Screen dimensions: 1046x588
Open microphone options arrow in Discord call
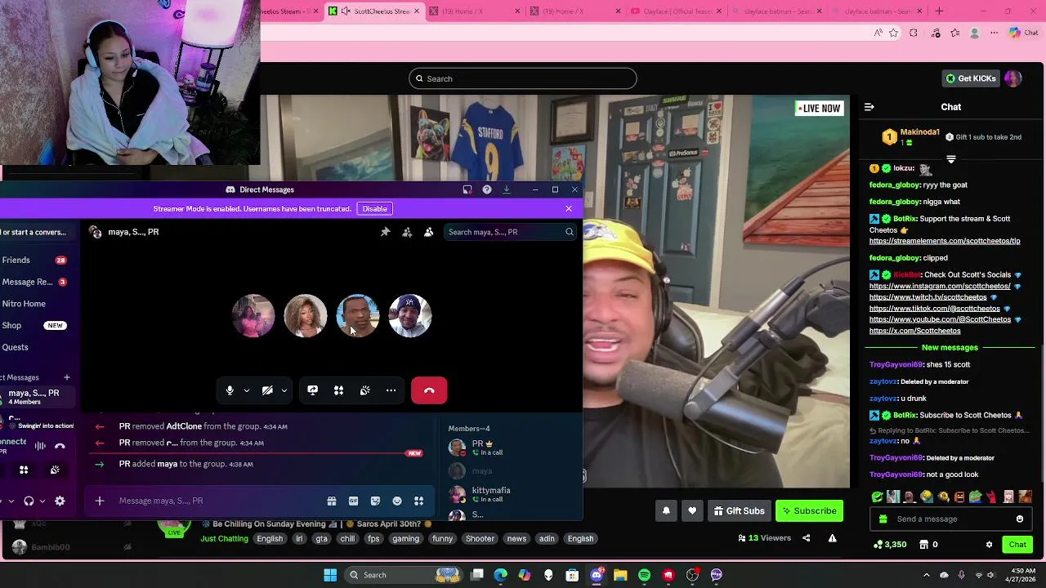(246, 390)
